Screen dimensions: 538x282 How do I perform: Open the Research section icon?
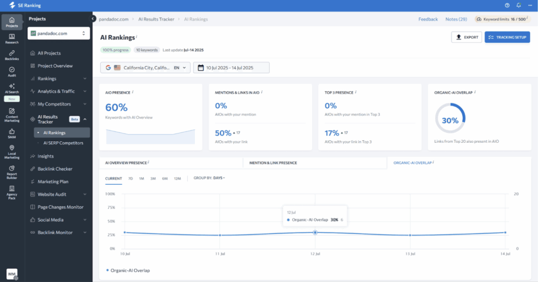12,38
